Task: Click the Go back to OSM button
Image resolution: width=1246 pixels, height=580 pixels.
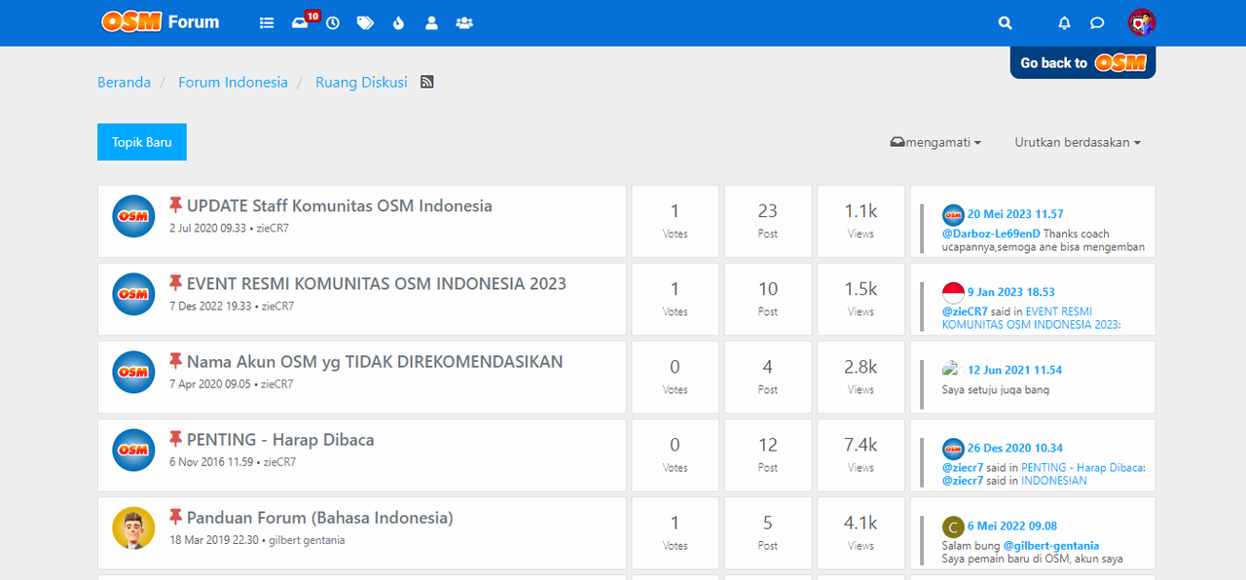Action: click(1082, 63)
